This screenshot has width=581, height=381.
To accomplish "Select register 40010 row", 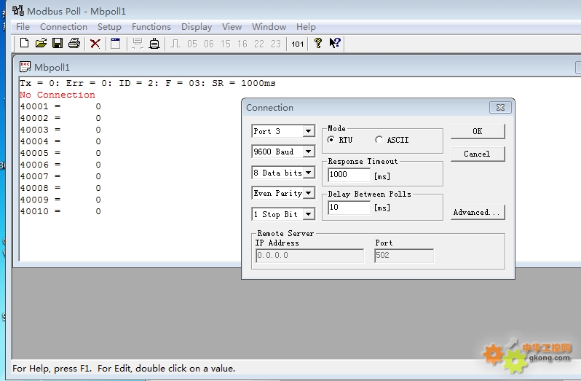I will (x=60, y=211).
